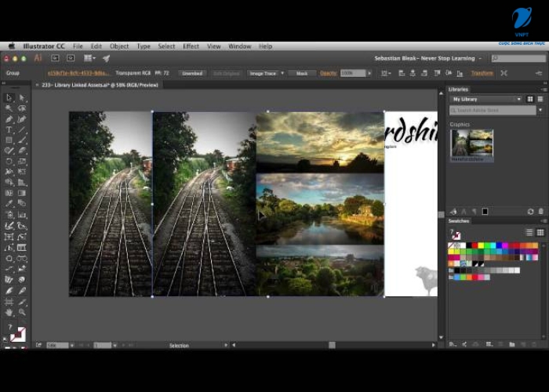Click the Libraries trash delete icon
Image resolution: width=549 pixels, height=392 pixels.
541,212
